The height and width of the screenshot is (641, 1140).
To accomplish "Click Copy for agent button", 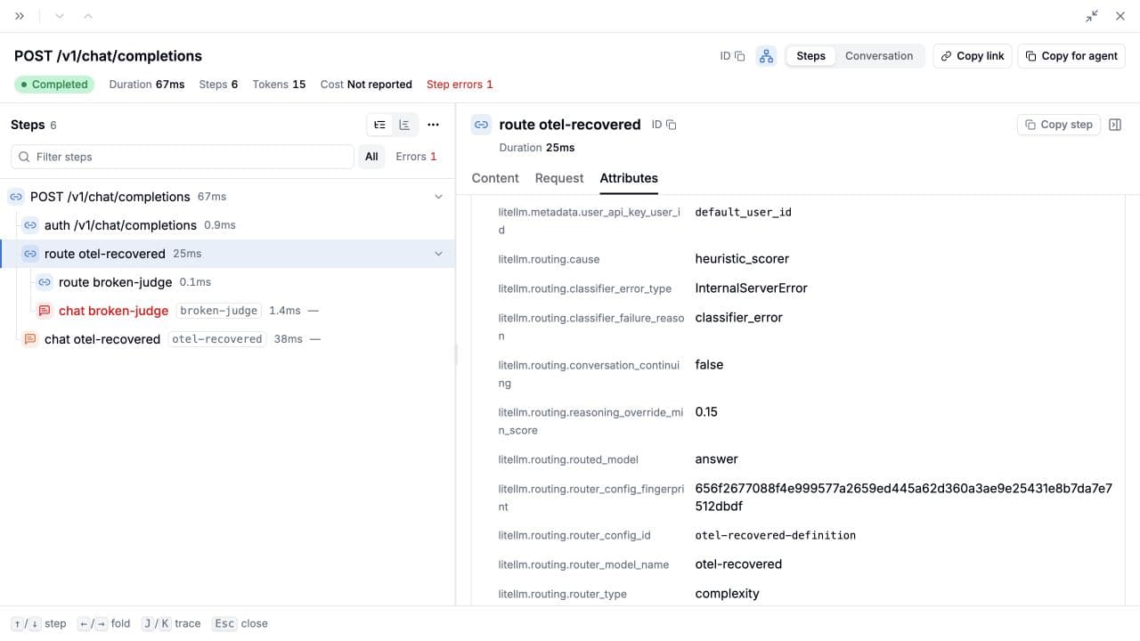I will click(1071, 56).
